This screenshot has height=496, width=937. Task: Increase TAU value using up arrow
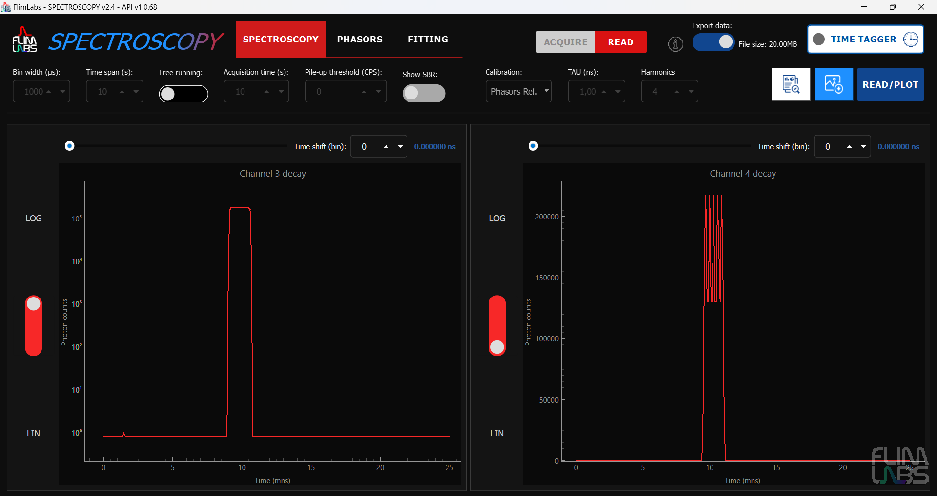coord(604,92)
